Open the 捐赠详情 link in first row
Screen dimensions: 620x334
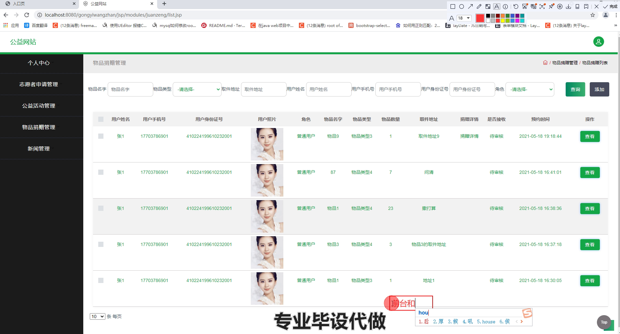click(469, 136)
